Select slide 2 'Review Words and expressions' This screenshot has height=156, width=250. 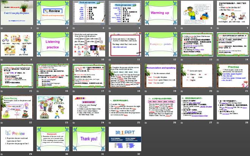pyautogui.click(x=53, y=13)
